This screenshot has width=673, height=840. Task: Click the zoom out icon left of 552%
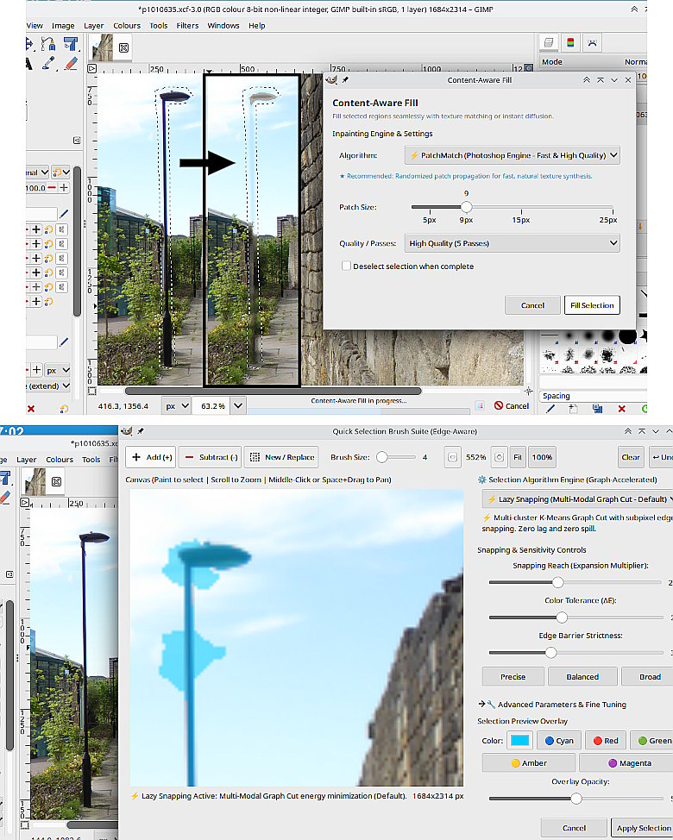point(452,457)
